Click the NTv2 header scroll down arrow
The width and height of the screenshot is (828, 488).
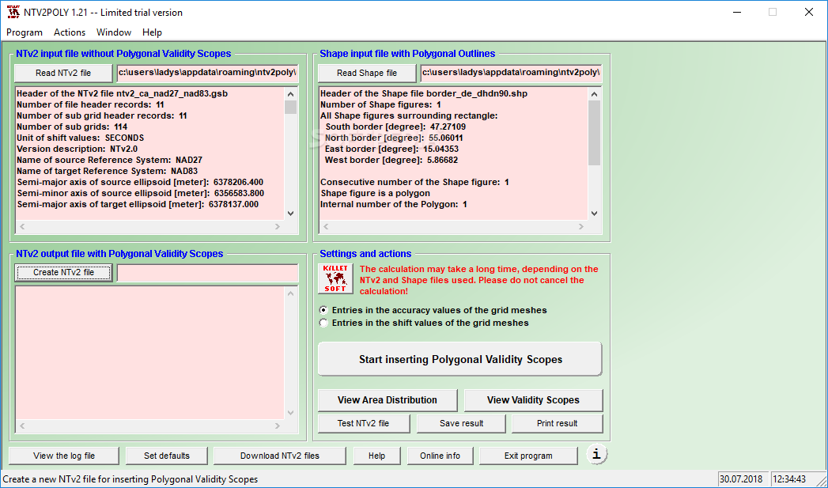pos(290,214)
